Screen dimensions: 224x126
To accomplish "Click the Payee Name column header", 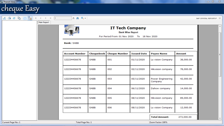I will point(159,53).
